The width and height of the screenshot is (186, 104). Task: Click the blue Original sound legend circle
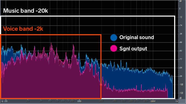click(114, 38)
